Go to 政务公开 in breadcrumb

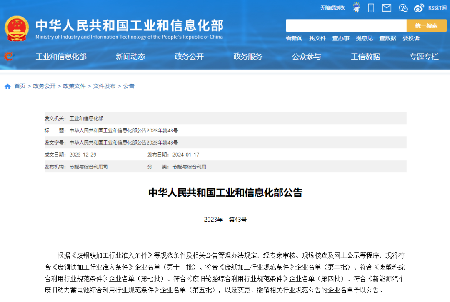point(44,86)
